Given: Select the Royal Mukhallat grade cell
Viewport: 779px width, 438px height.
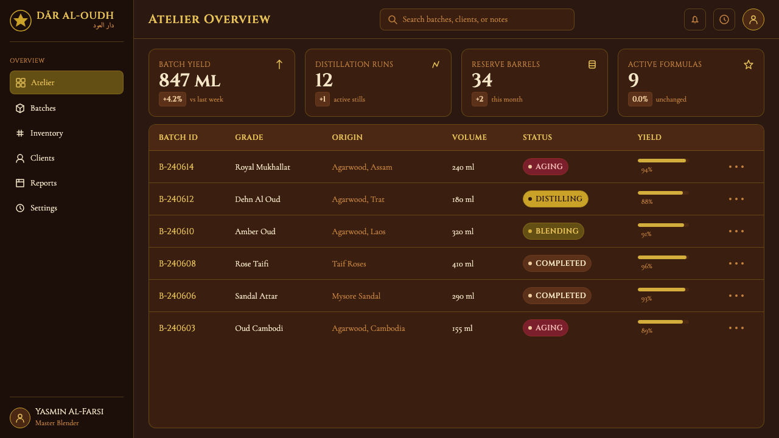Looking at the screenshot, I should (x=262, y=167).
